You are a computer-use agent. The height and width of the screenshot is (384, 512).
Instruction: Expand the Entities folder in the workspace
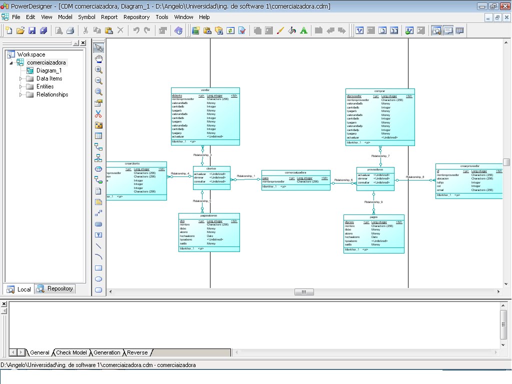click(x=20, y=86)
